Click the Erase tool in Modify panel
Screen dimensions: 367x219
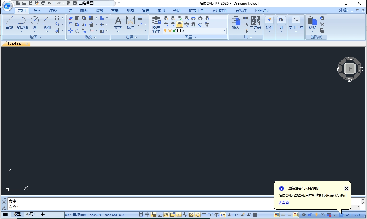(71, 18)
